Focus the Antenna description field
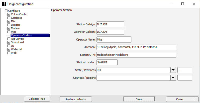The image size is (200, 103). (136, 47)
